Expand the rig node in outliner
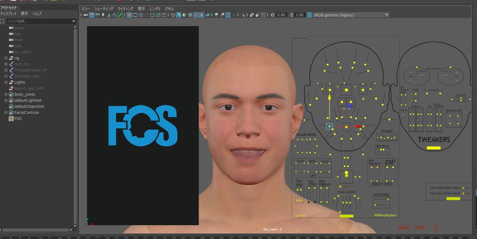 click(6, 58)
